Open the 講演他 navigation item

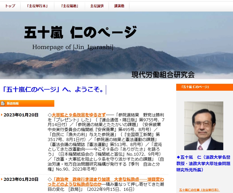click(119, 6)
